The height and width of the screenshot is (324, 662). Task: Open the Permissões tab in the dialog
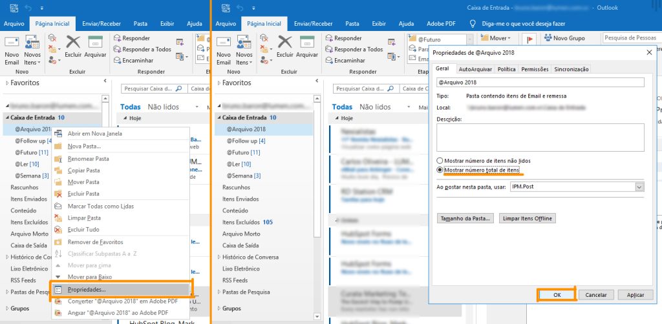coord(535,69)
